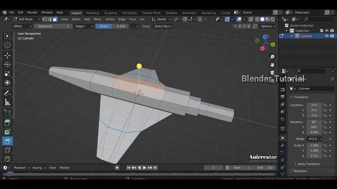Select the Scale tool
The width and height of the screenshot is (337, 189).
click(7, 73)
